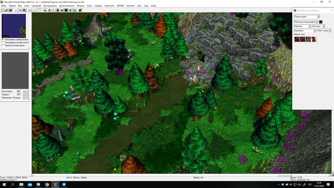Open the Import Manager toolbar icon

[74, 10]
